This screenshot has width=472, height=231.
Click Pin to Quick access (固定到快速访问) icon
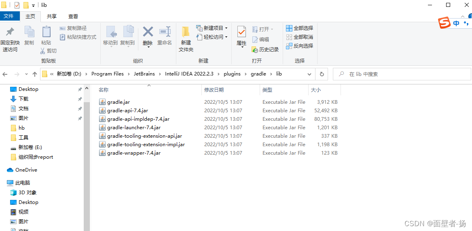coord(10,31)
